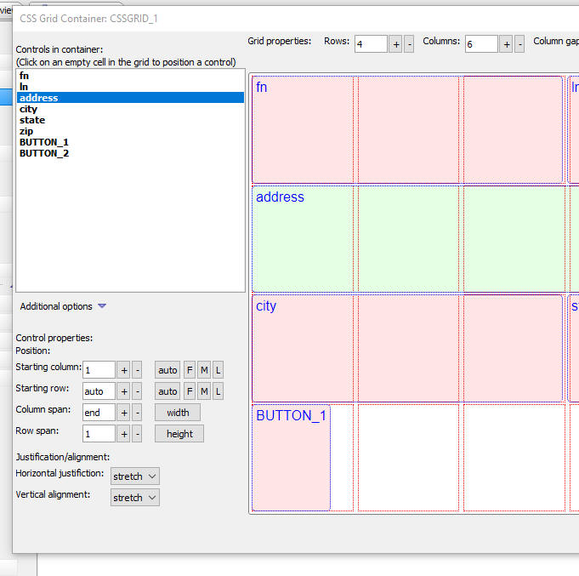Click the address control in the grid
Image resolution: width=579 pixels, height=576 pixels.
tap(416, 239)
